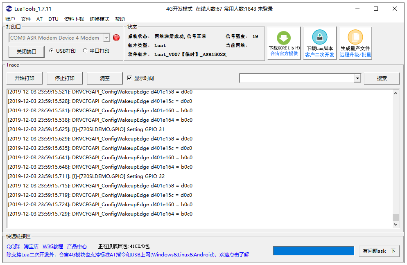Maximize the LuaTools window
The width and height of the screenshot is (407, 265).
point(375,9)
